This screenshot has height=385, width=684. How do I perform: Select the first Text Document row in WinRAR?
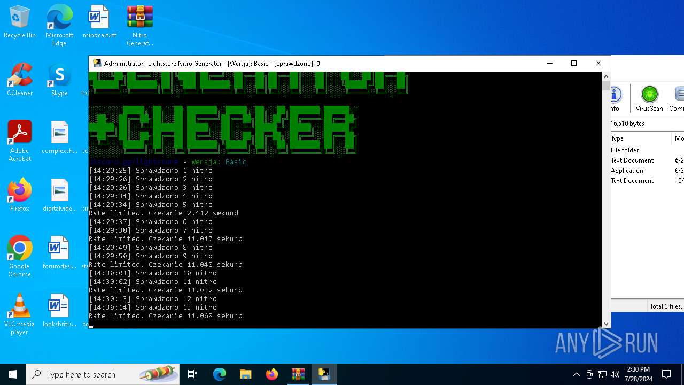(x=647, y=160)
